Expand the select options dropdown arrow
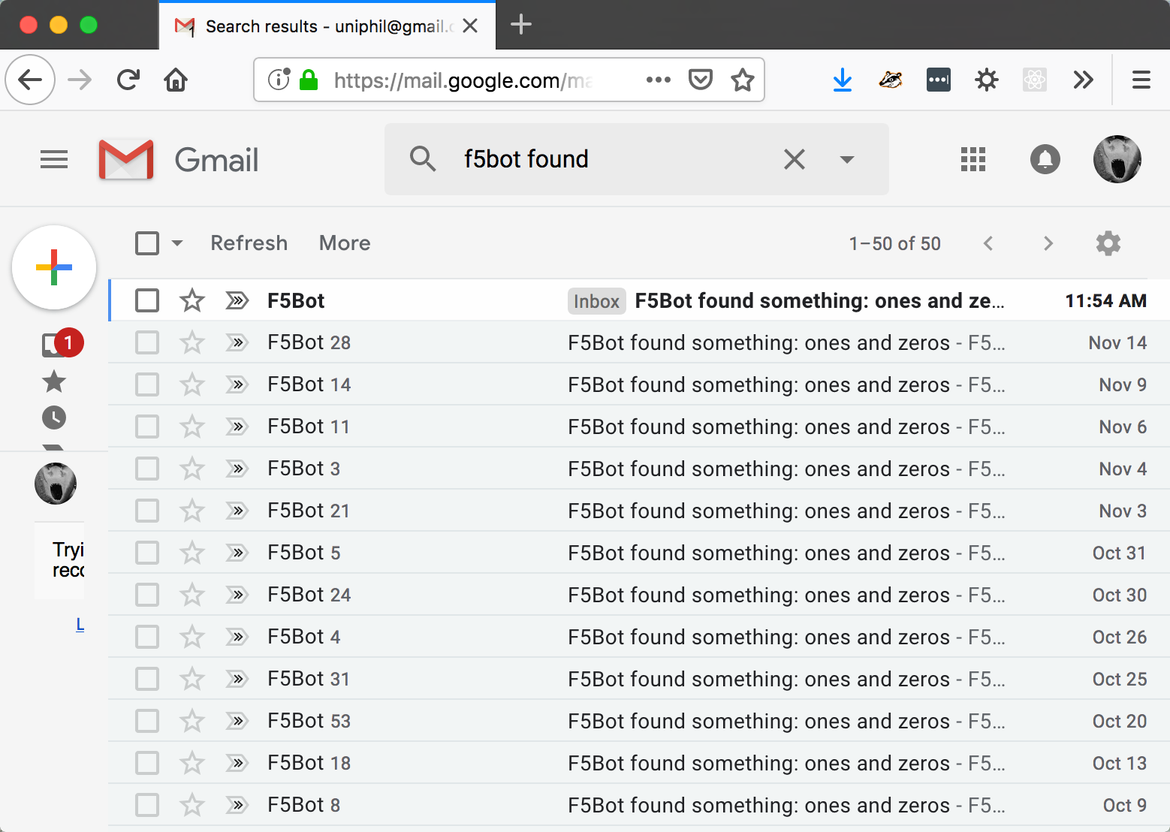 coord(177,243)
